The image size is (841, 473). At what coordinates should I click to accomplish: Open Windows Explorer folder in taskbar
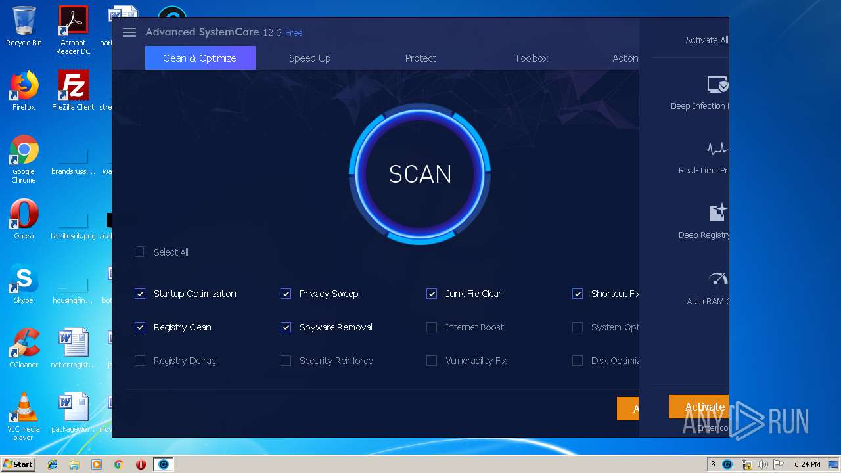coord(74,464)
